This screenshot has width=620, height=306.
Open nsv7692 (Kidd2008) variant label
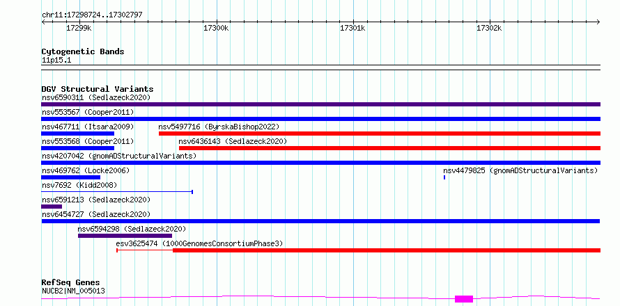[x=79, y=185]
